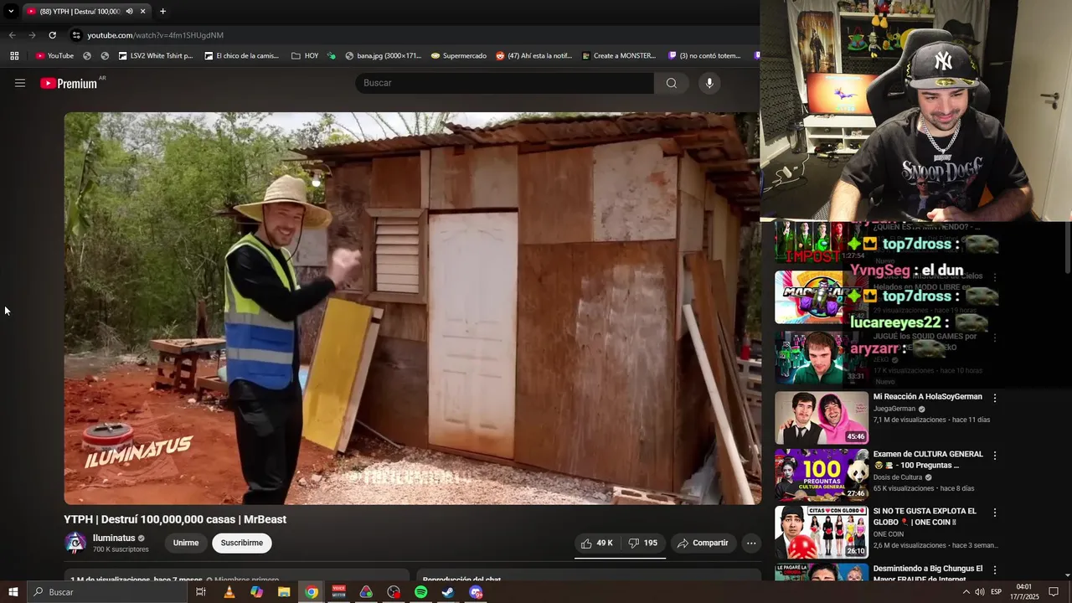Open the Ahí esta la notif... bookmark
Viewport: 1072px width, 603px height.
click(533, 56)
